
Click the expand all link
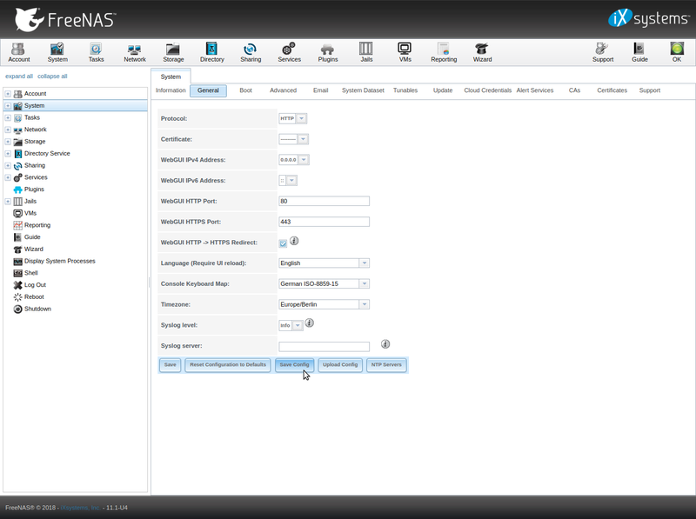(19, 77)
